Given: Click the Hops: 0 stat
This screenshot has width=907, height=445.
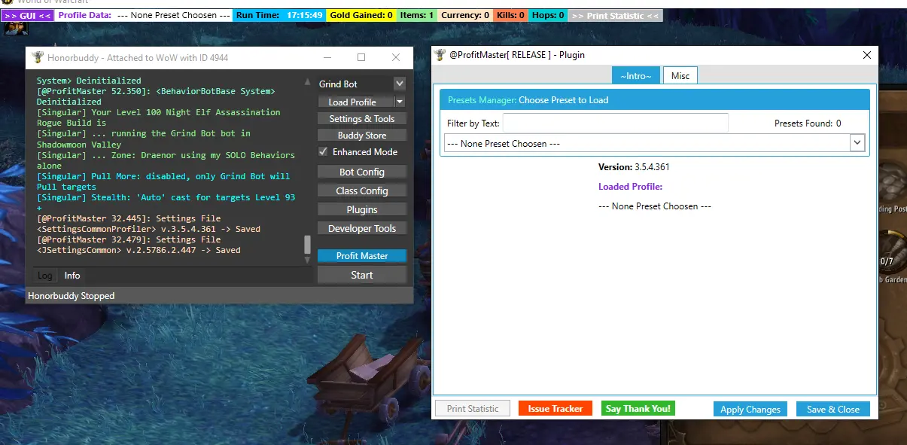Looking at the screenshot, I should click(548, 15).
